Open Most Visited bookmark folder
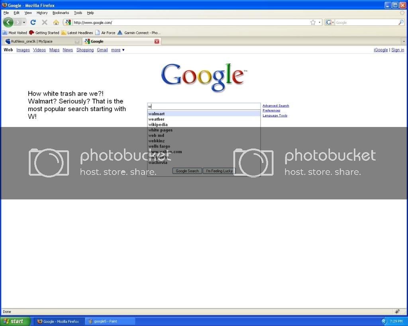Screen dimensions: 408x326 tap(15, 33)
